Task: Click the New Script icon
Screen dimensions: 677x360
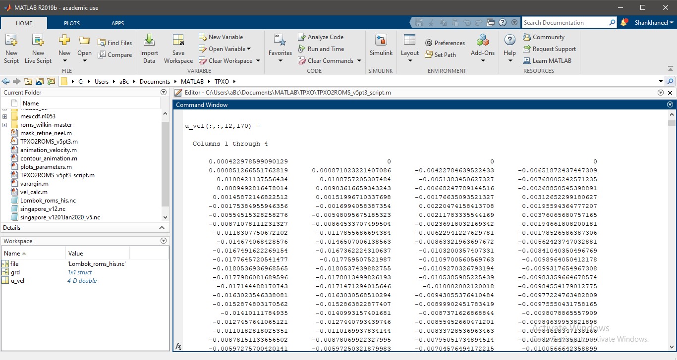Action: 11,42
